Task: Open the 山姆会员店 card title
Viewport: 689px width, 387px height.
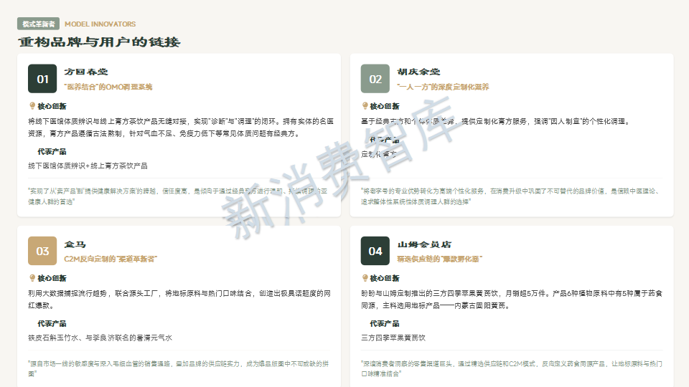Action: point(424,244)
